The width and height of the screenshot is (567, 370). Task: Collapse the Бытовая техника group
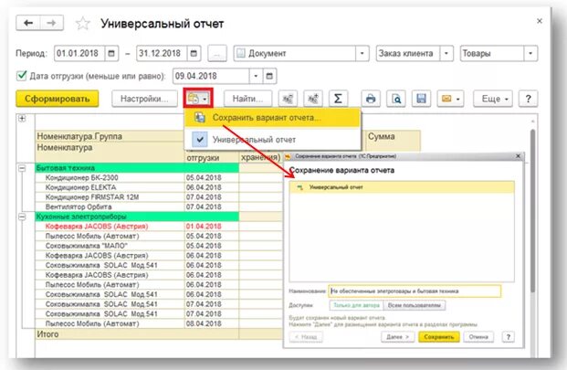(22, 168)
